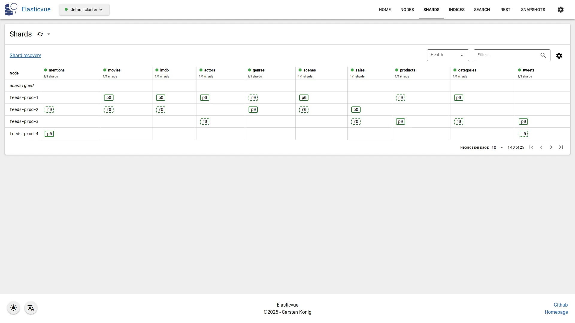Screen dimensions: 575x323
Task: Click into the Filter text field
Action: coord(506,55)
